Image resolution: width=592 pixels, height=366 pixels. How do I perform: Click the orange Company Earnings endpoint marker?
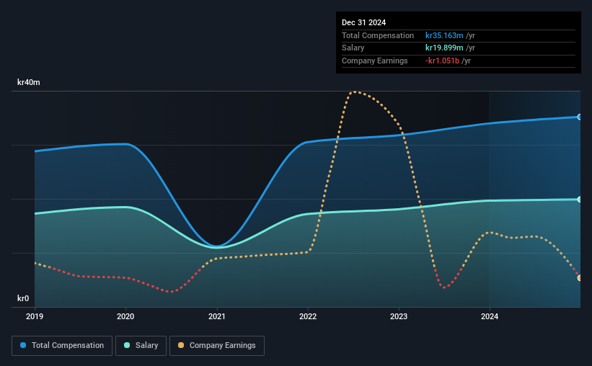coord(580,277)
